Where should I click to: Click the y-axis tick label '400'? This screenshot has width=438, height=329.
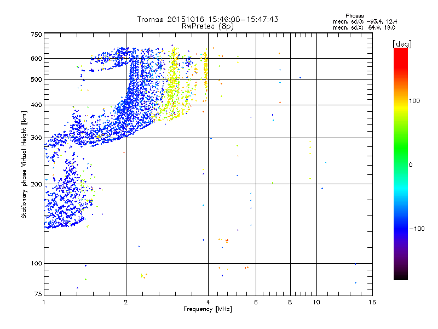[x=36, y=105]
